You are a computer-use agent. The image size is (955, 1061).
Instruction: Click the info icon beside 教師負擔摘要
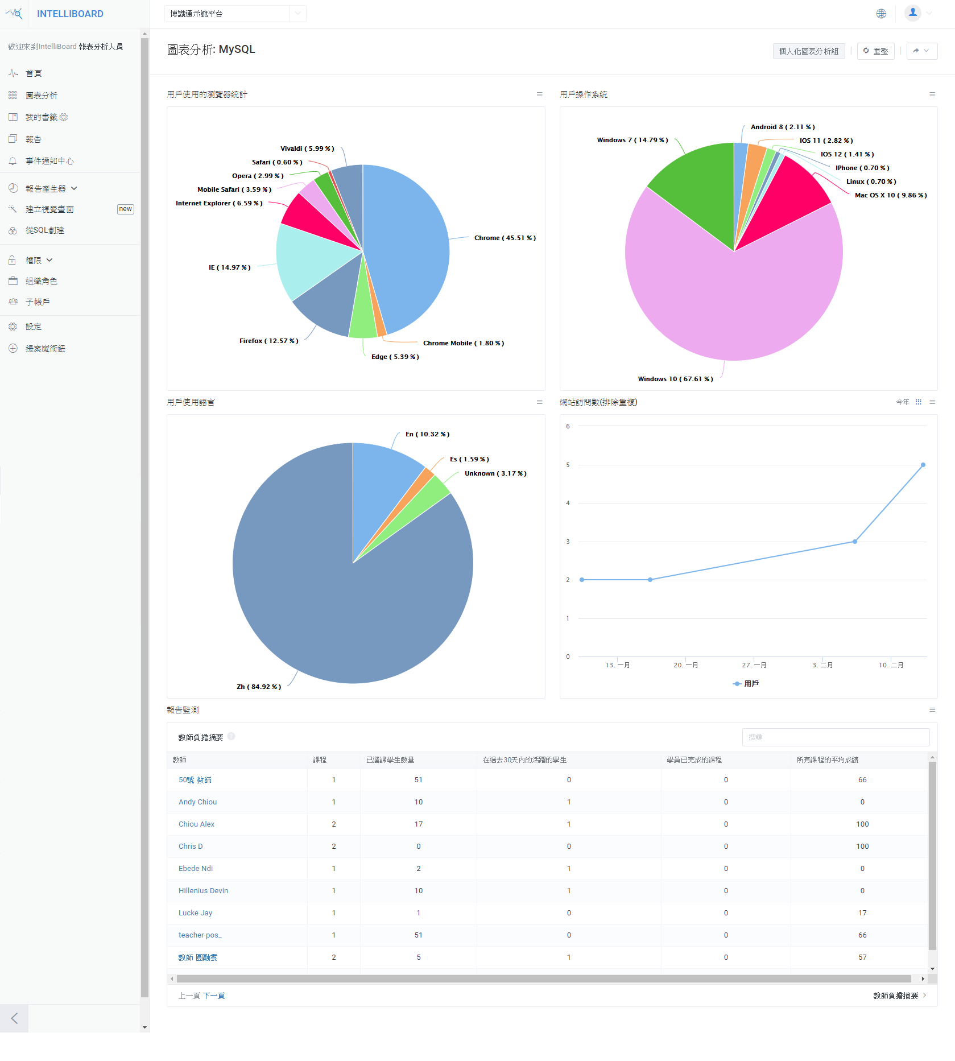(231, 736)
